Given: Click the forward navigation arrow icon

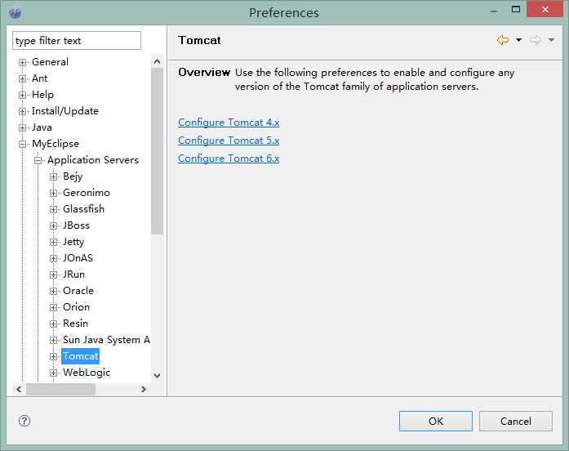Looking at the screenshot, I should [x=536, y=40].
